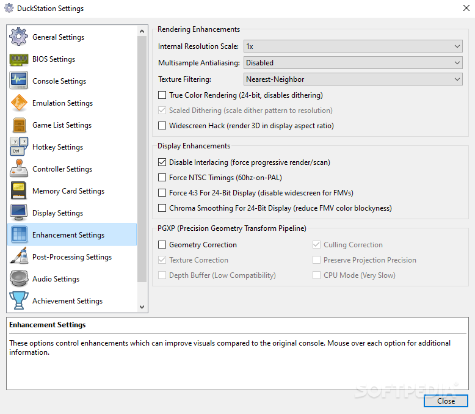Click the BIOS Settings chip icon

click(x=19, y=59)
